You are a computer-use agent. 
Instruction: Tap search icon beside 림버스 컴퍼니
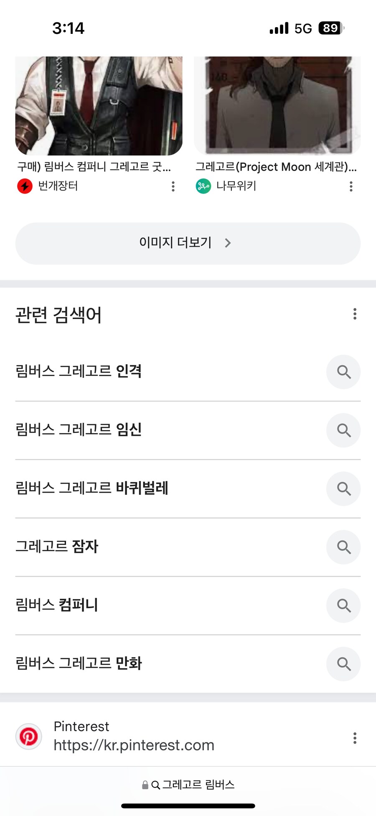pos(343,606)
